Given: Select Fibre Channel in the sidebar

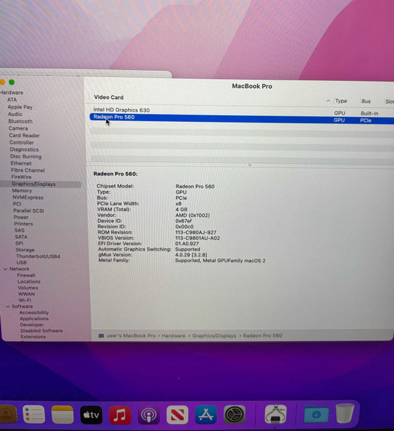Looking at the screenshot, I should coord(28,170).
